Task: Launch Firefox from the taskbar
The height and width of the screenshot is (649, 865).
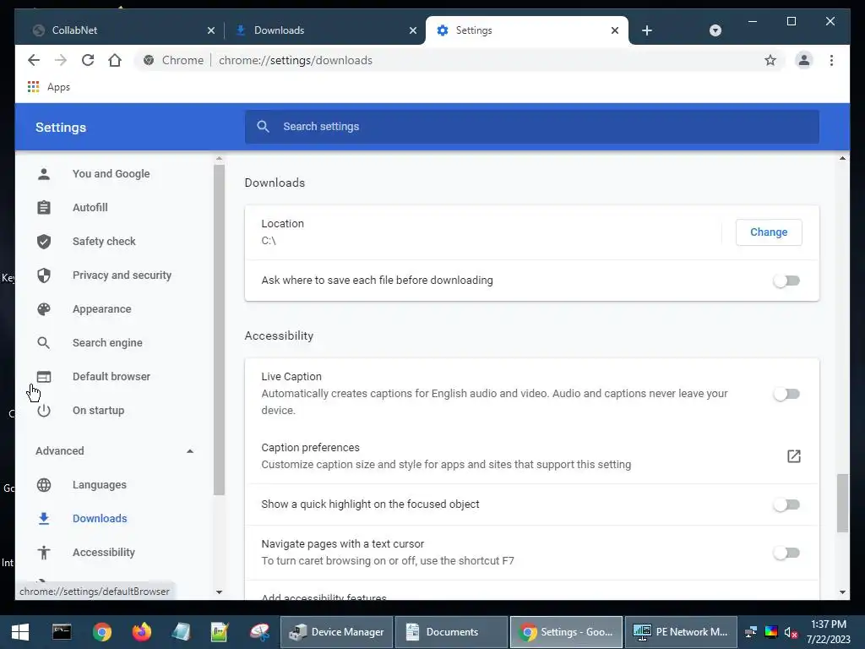Action: click(141, 632)
